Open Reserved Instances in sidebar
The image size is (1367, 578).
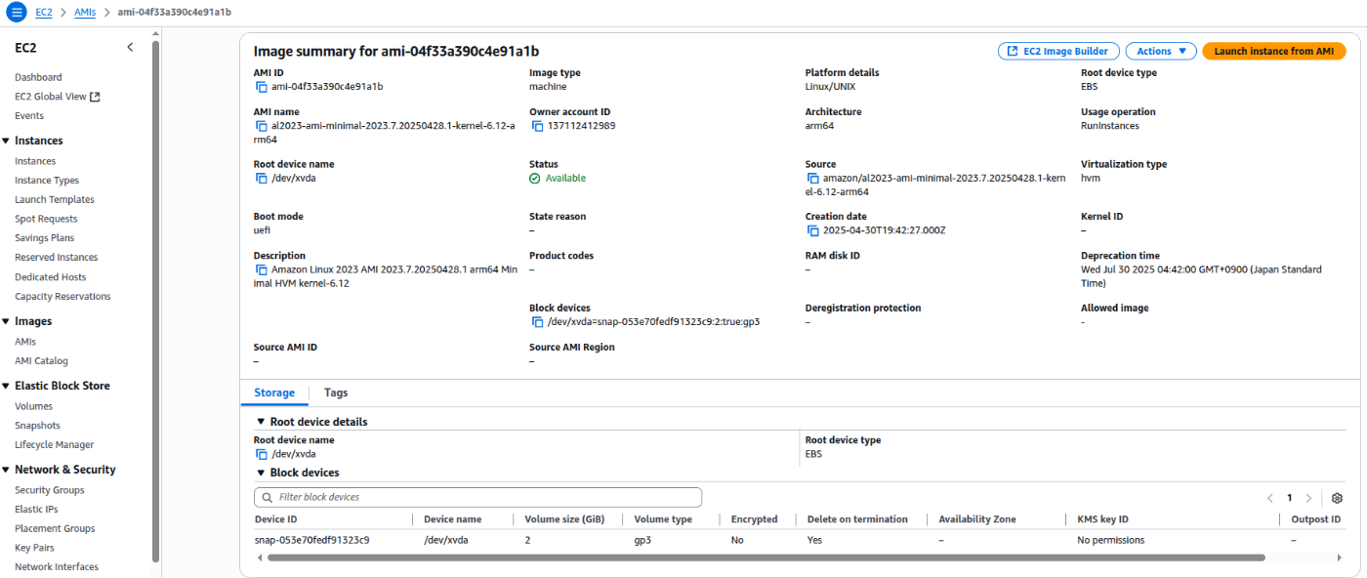pos(57,258)
